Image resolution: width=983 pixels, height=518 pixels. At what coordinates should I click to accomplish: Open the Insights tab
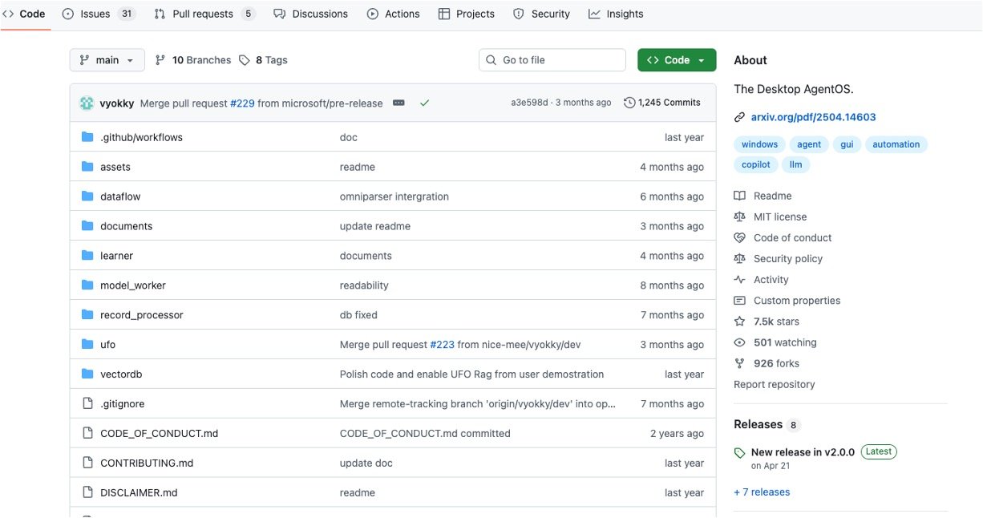coord(616,14)
